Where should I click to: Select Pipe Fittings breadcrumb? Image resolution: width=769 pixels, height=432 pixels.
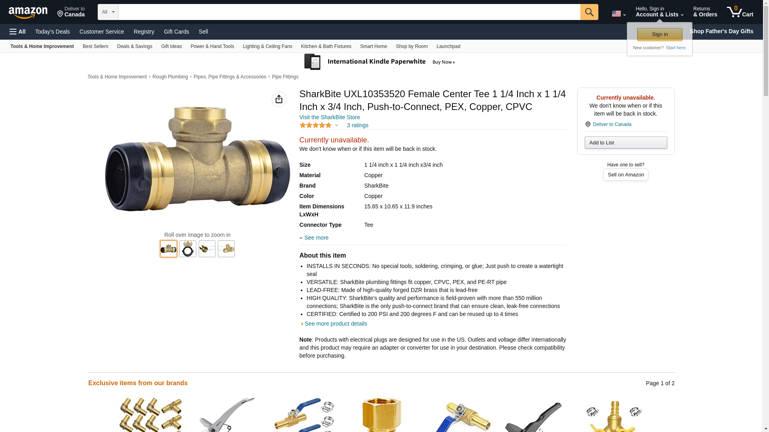[x=285, y=77]
